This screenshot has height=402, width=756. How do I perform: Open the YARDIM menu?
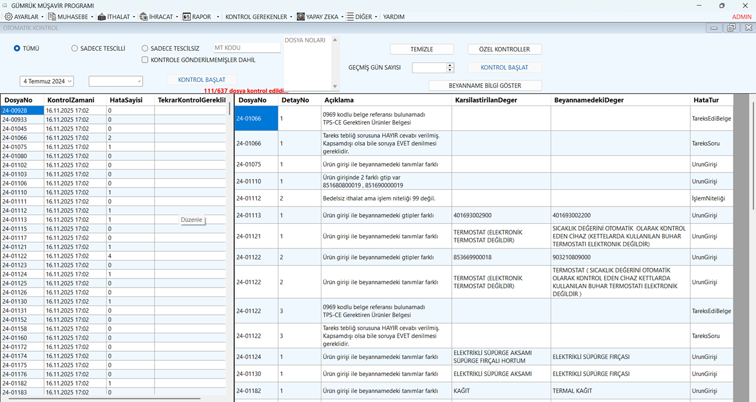[393, 17]
